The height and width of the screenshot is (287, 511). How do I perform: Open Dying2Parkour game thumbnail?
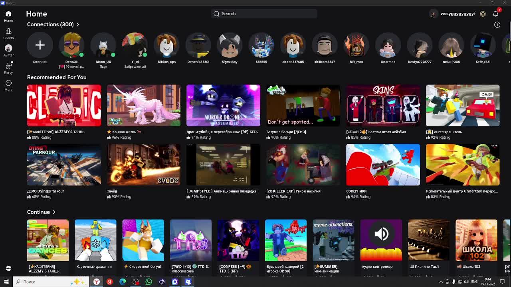[64, 165]
